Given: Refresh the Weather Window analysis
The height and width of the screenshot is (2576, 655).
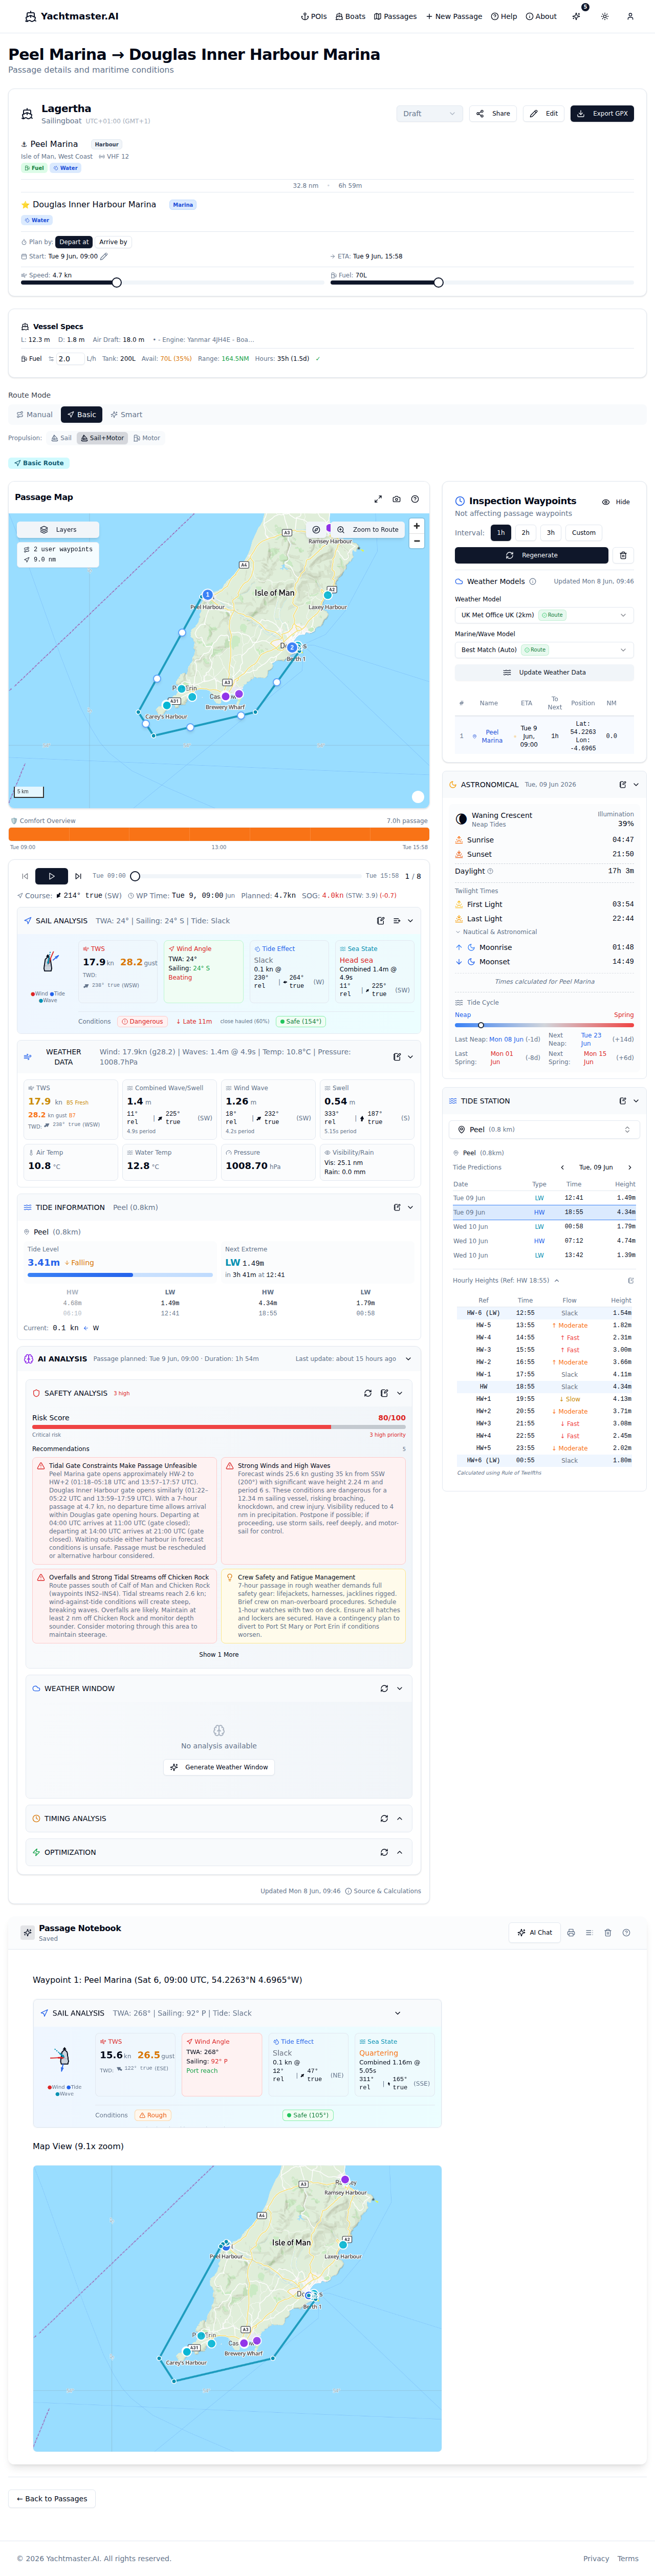Looking at the screenshot, I should (x=384, y=1688).
